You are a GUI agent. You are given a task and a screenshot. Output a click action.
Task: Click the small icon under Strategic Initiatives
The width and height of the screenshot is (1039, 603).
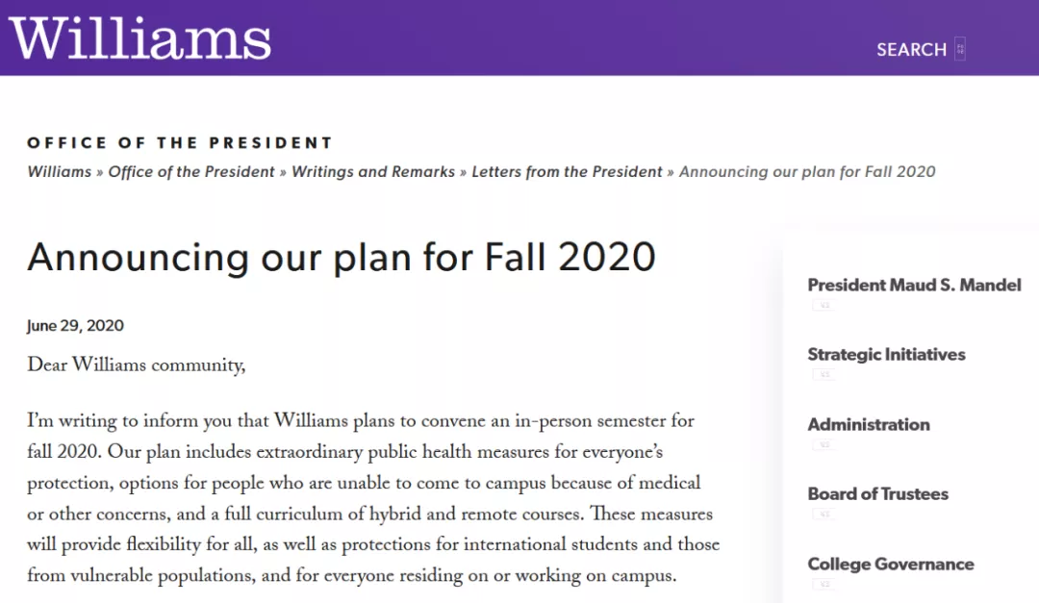point(823,375)
